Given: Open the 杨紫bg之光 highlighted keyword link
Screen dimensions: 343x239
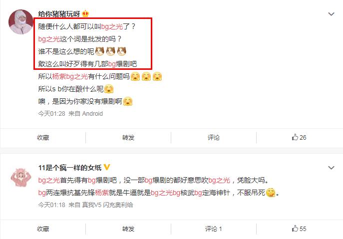Looking at the screenshot, I should (70, 76).
